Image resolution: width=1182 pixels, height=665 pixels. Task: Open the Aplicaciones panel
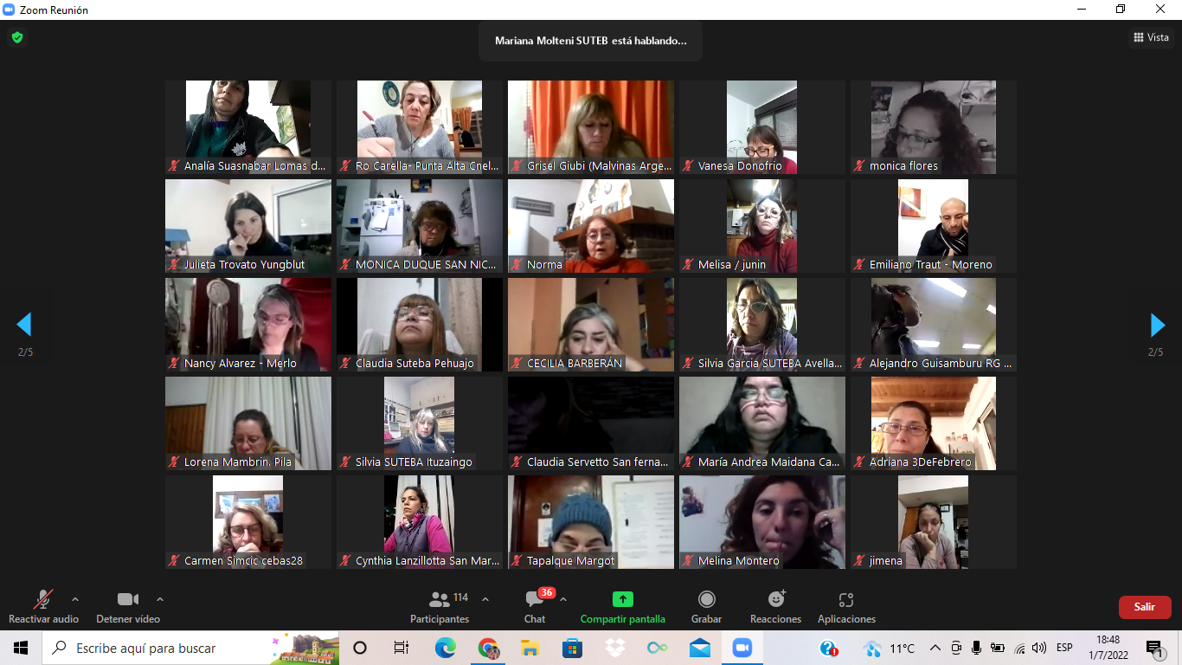click(846, 604)
